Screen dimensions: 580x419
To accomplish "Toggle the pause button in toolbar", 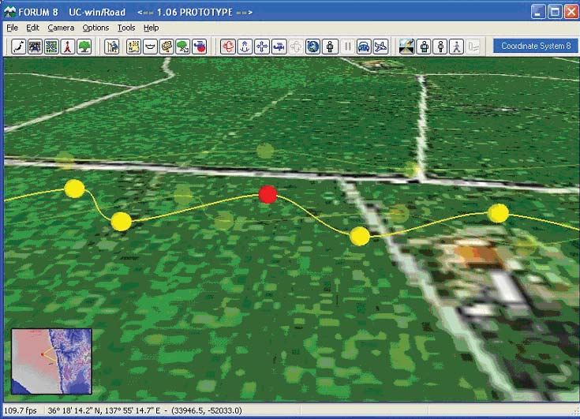I will [x=347, y=47].
